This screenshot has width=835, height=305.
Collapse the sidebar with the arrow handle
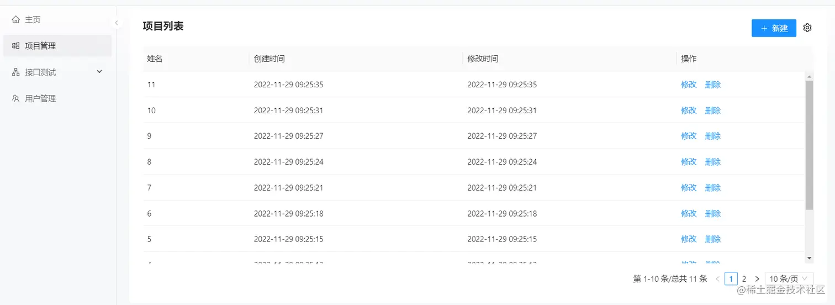pyautogui.click(x=117, y=23)
